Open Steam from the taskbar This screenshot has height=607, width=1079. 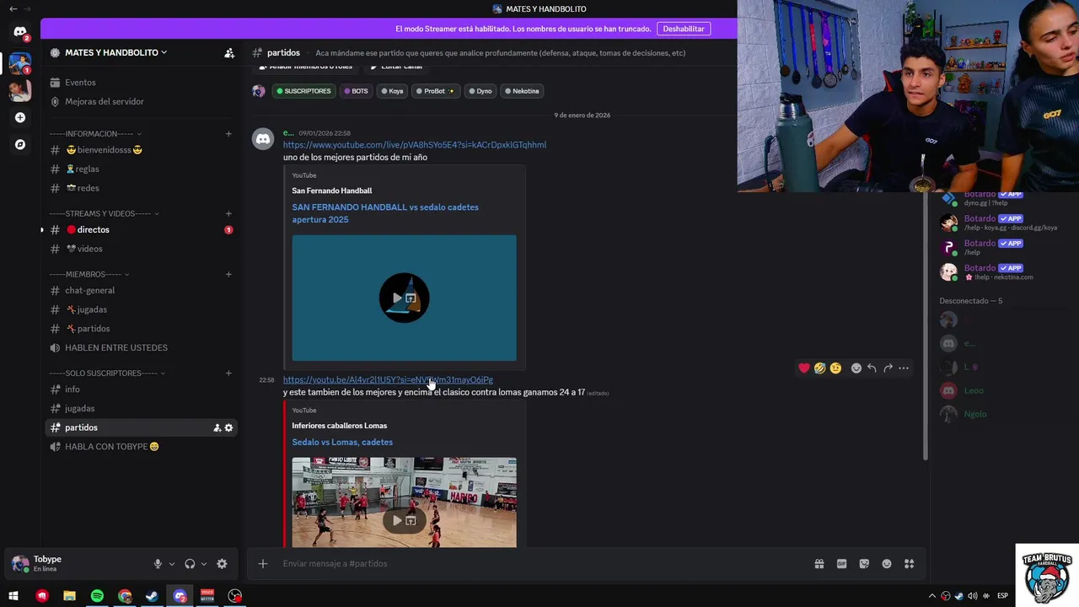click(152, 596)
